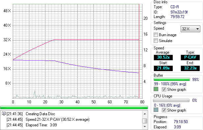This screenshot has height=130, width=203.
Task: Click the log scroll up arrow
Action: coord(145,114)
